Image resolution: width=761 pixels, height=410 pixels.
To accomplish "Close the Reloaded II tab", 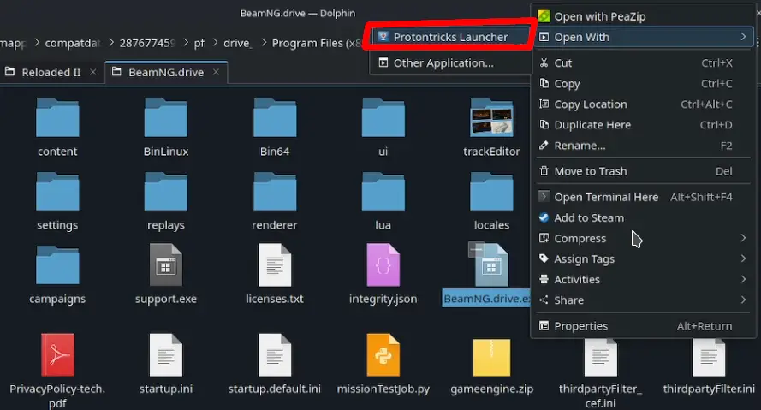I will tap(93, 72).
